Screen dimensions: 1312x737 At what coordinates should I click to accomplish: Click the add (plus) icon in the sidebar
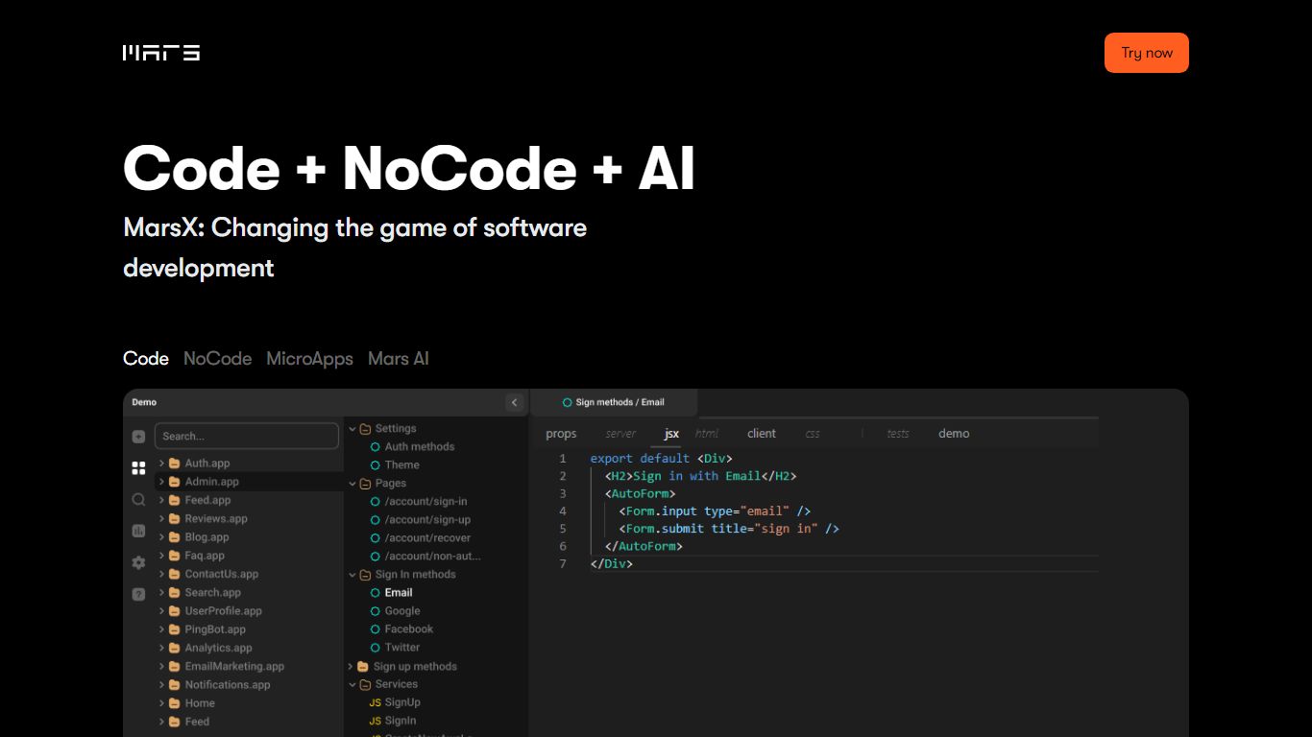pos(138,437)
